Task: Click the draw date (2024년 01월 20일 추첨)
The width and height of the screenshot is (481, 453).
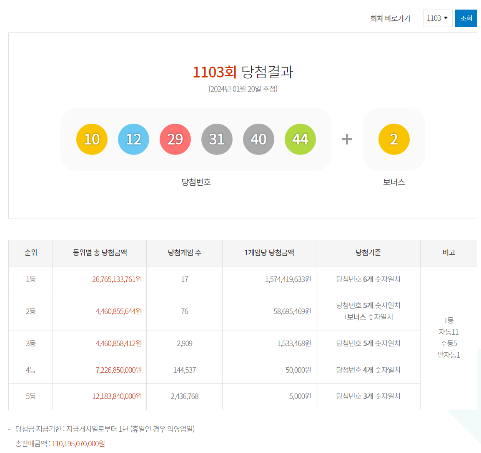Action: click(243, 89)
